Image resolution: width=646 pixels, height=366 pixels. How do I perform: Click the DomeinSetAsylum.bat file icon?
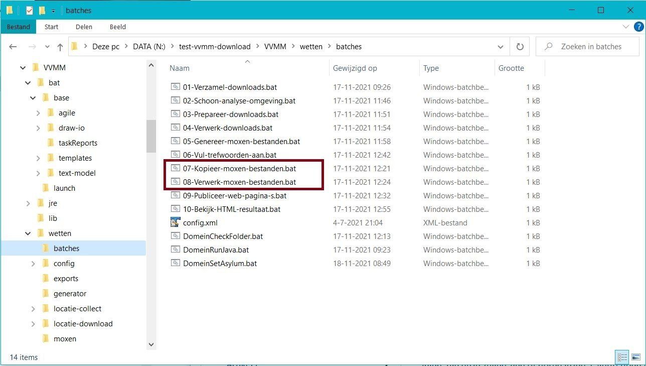(175, 263)
